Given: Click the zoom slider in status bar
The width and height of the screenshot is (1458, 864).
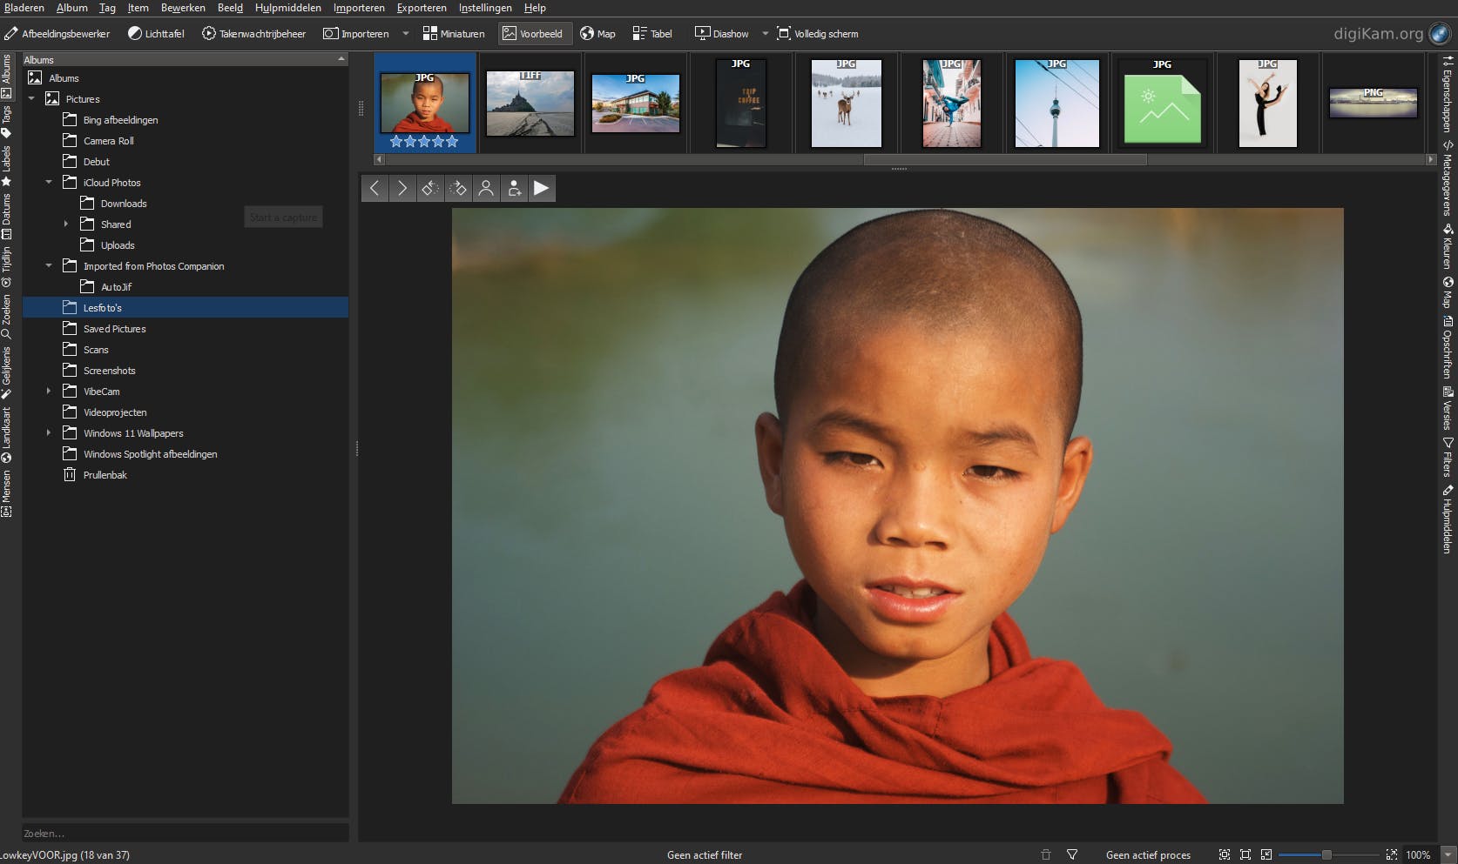Looking at the screenshot, I should tap(1326, 854).
